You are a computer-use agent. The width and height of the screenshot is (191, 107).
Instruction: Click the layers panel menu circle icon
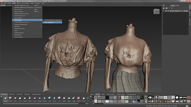[x=164, y=5]
